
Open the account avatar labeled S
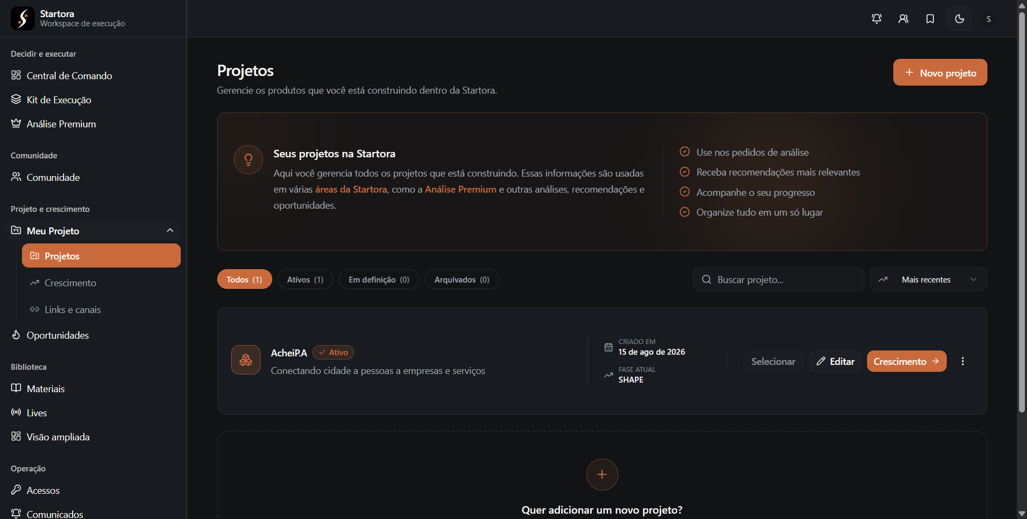tap(988, 19)
